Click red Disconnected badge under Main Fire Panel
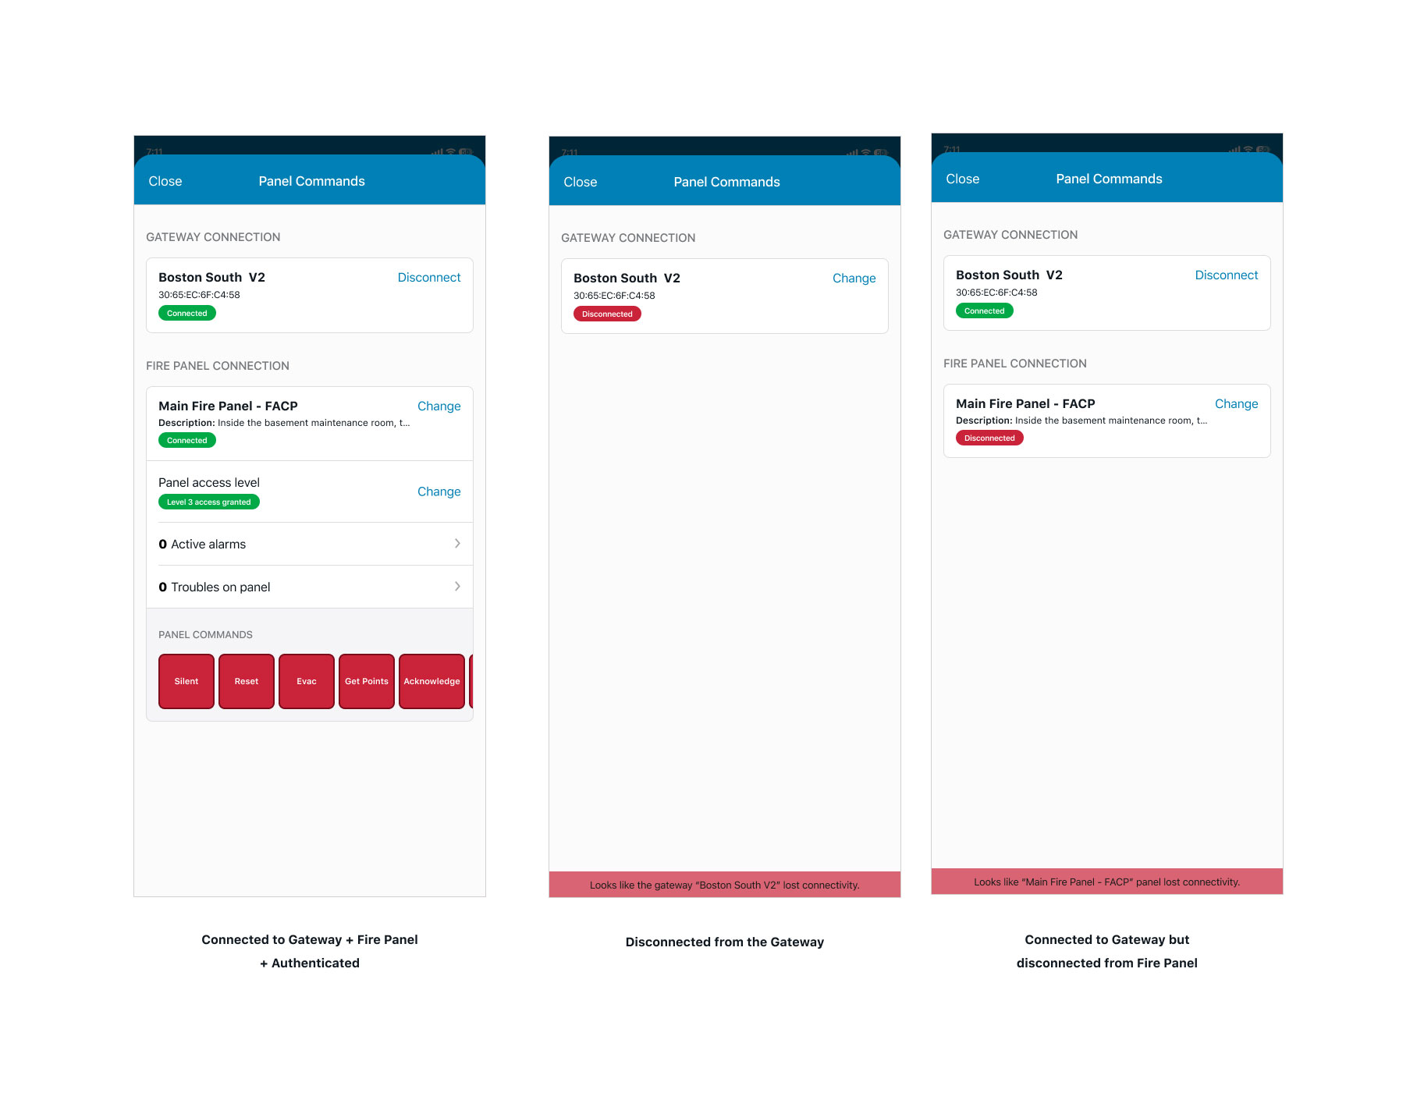 989,438
